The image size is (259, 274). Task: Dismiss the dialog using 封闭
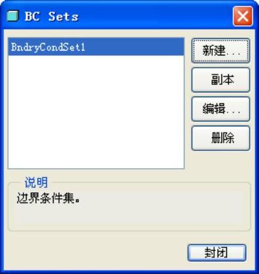coord(217,252)
